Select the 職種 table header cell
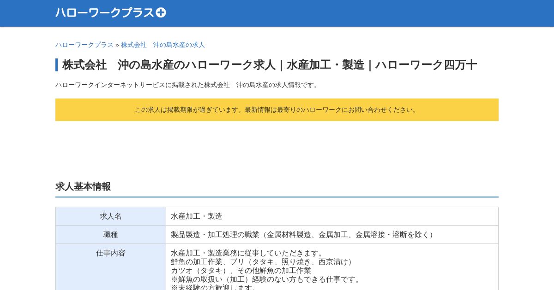This screenshot has width=554, height=290. (x=111, y=235)
